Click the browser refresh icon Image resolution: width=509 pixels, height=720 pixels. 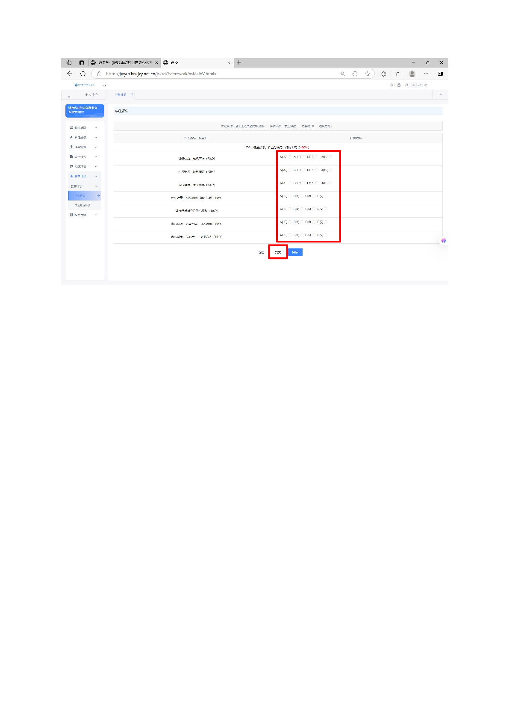[x=83, y=74]
